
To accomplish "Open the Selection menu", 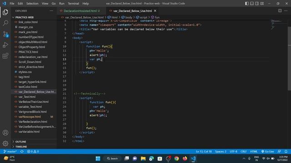I will (x=32, y=4).
